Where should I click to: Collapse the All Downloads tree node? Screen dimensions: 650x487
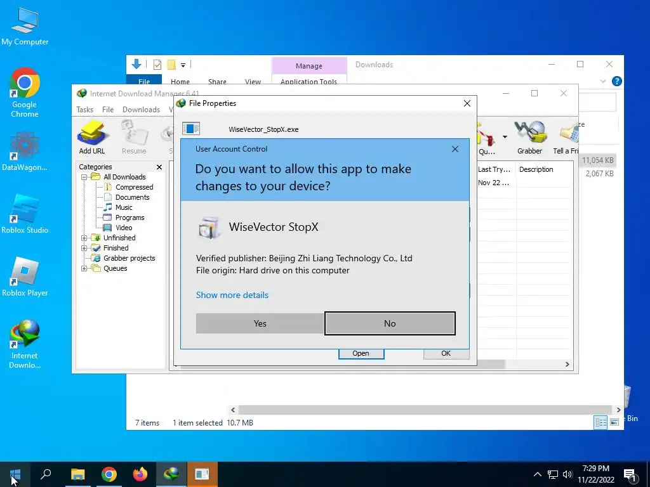pyautogui.click(x=84, y=177)
